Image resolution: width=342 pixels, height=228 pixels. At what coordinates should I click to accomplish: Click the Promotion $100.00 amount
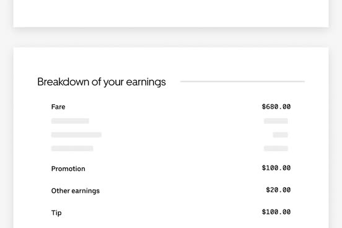276,168
